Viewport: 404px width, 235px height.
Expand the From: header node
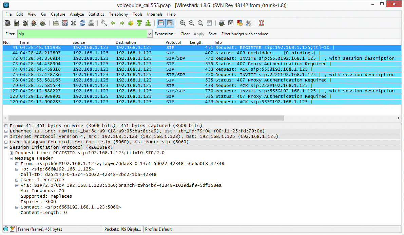17,164
